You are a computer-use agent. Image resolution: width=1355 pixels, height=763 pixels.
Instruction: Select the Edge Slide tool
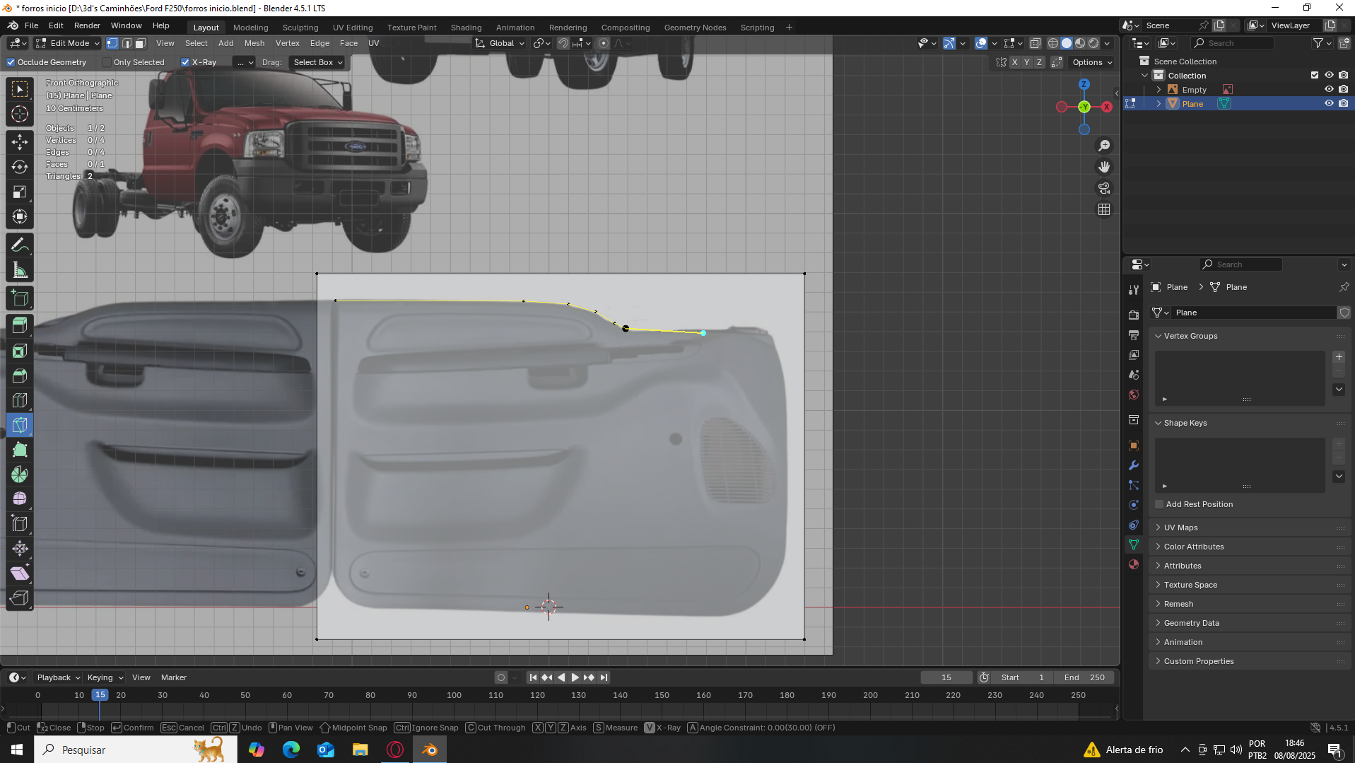[x=20, y=524]
